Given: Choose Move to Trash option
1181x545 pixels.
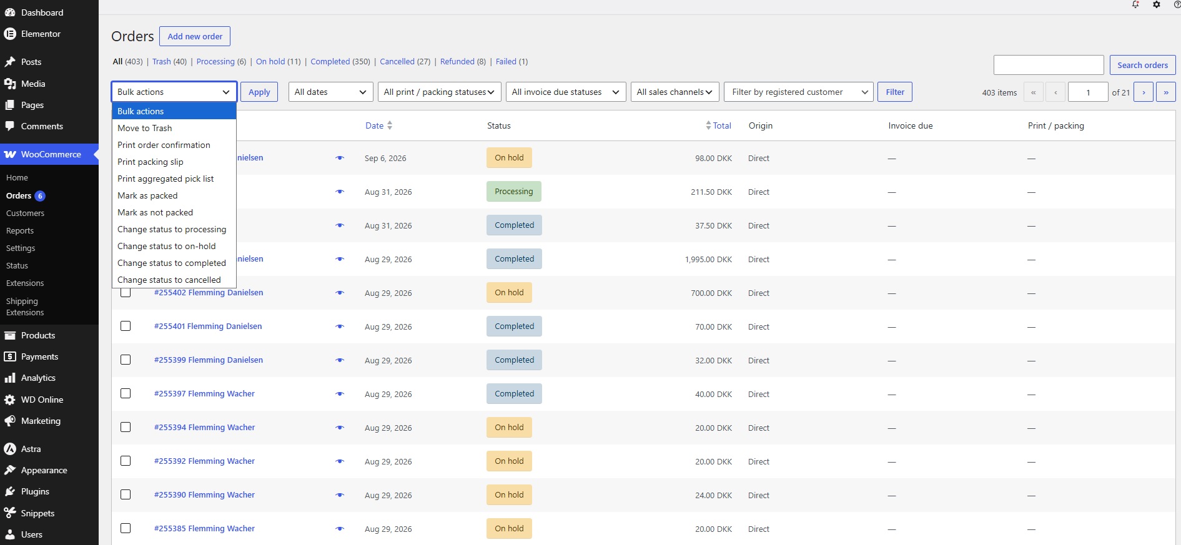Looking at the screenshot, I should (174, 128).
